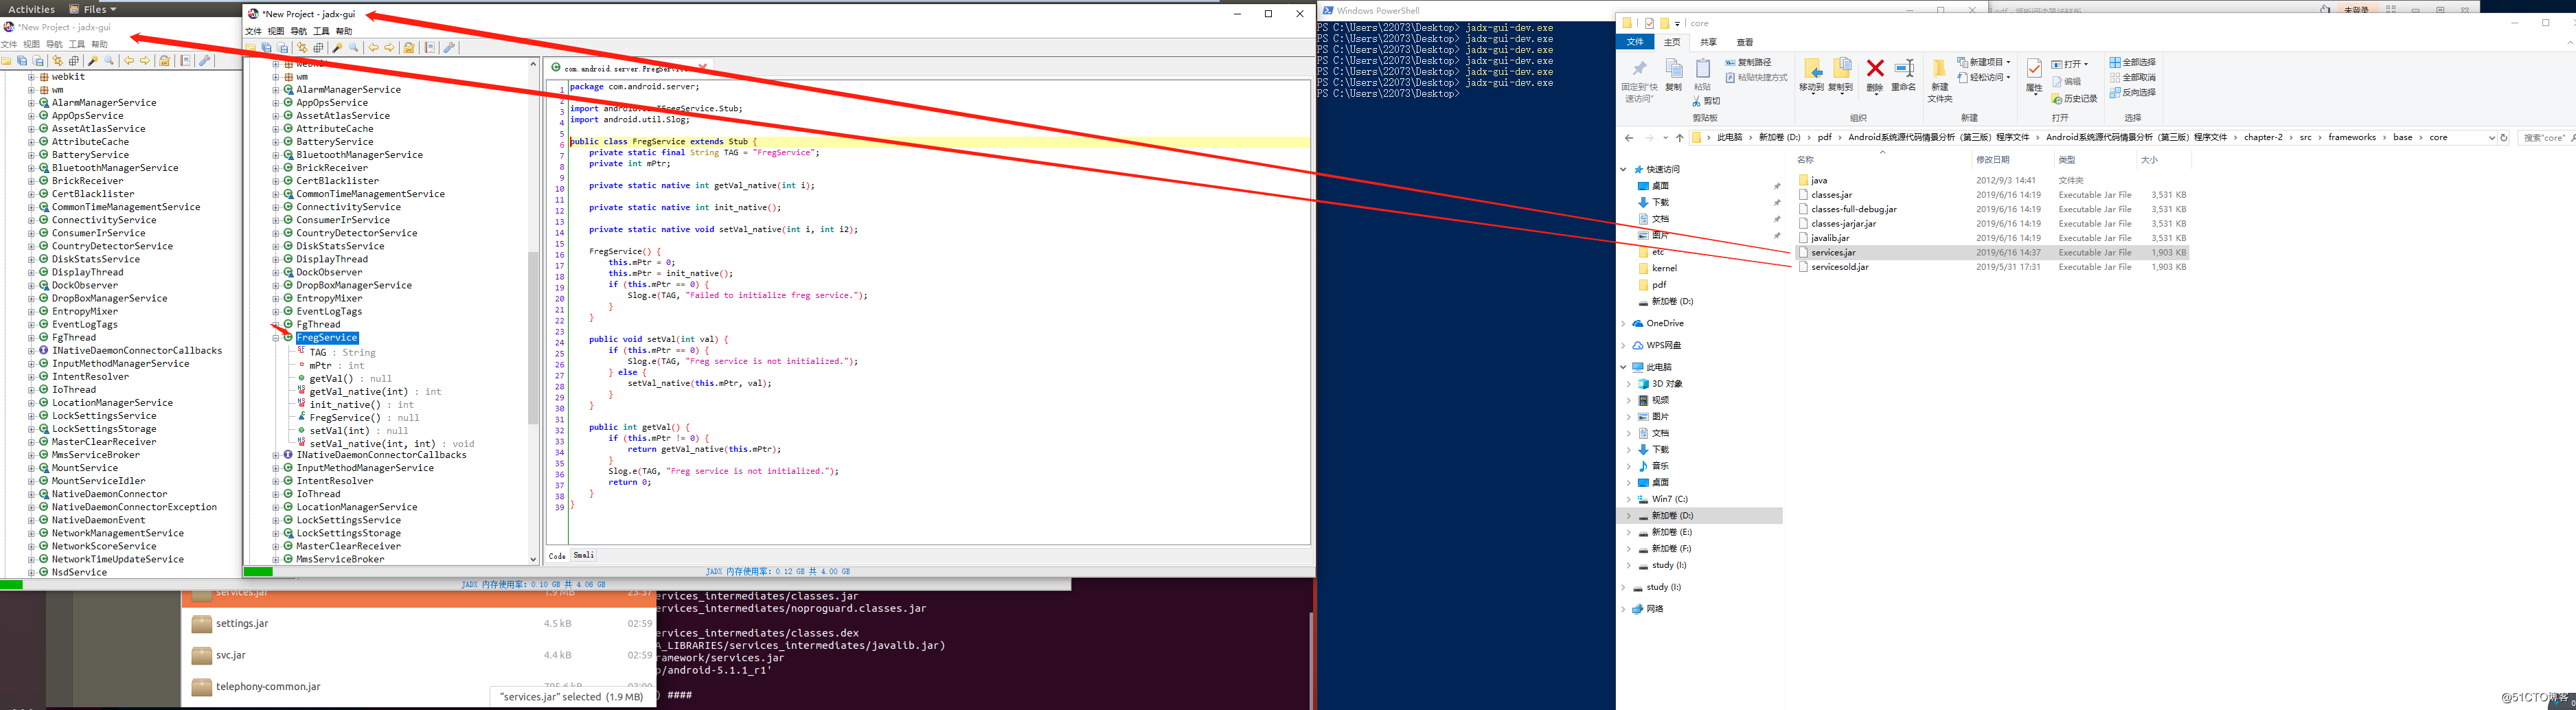
Task: Click 历史记录 history in Explorer ribbon
Action: pyautogui.click(x=2074, y=98)
